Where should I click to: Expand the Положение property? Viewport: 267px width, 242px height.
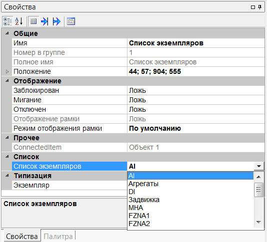click(x=7, y=71)
